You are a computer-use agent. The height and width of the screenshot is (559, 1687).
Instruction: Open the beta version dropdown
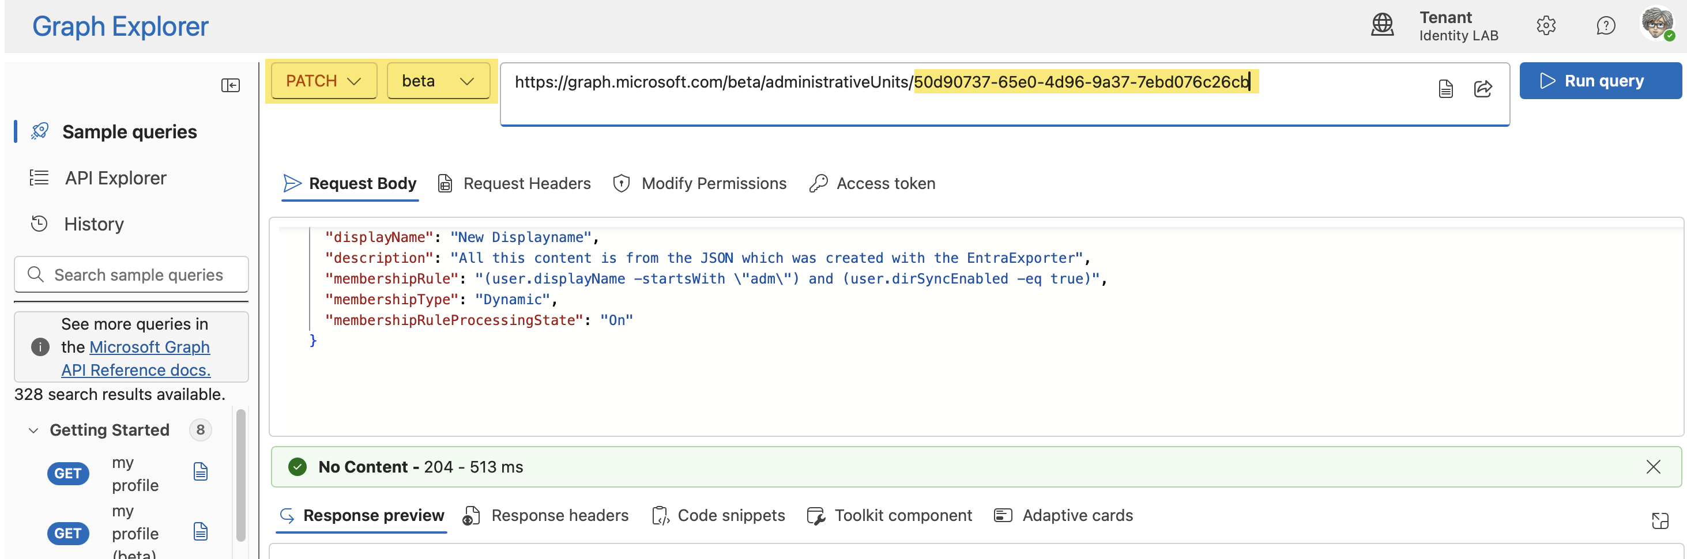tap(438, 81)
